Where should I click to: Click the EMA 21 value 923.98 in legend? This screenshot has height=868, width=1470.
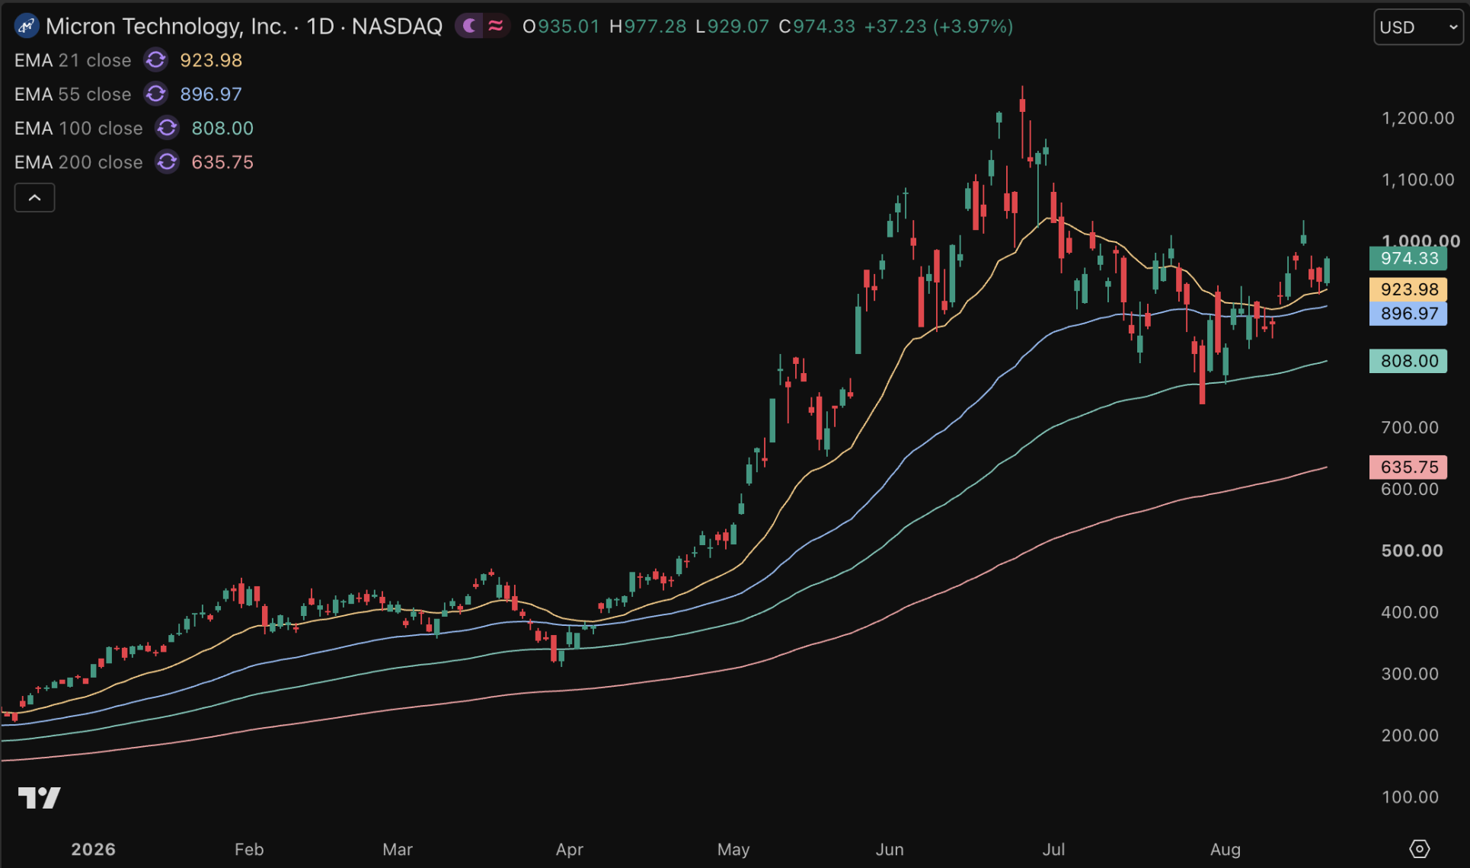pyautogui.click(x=211, y=60)
